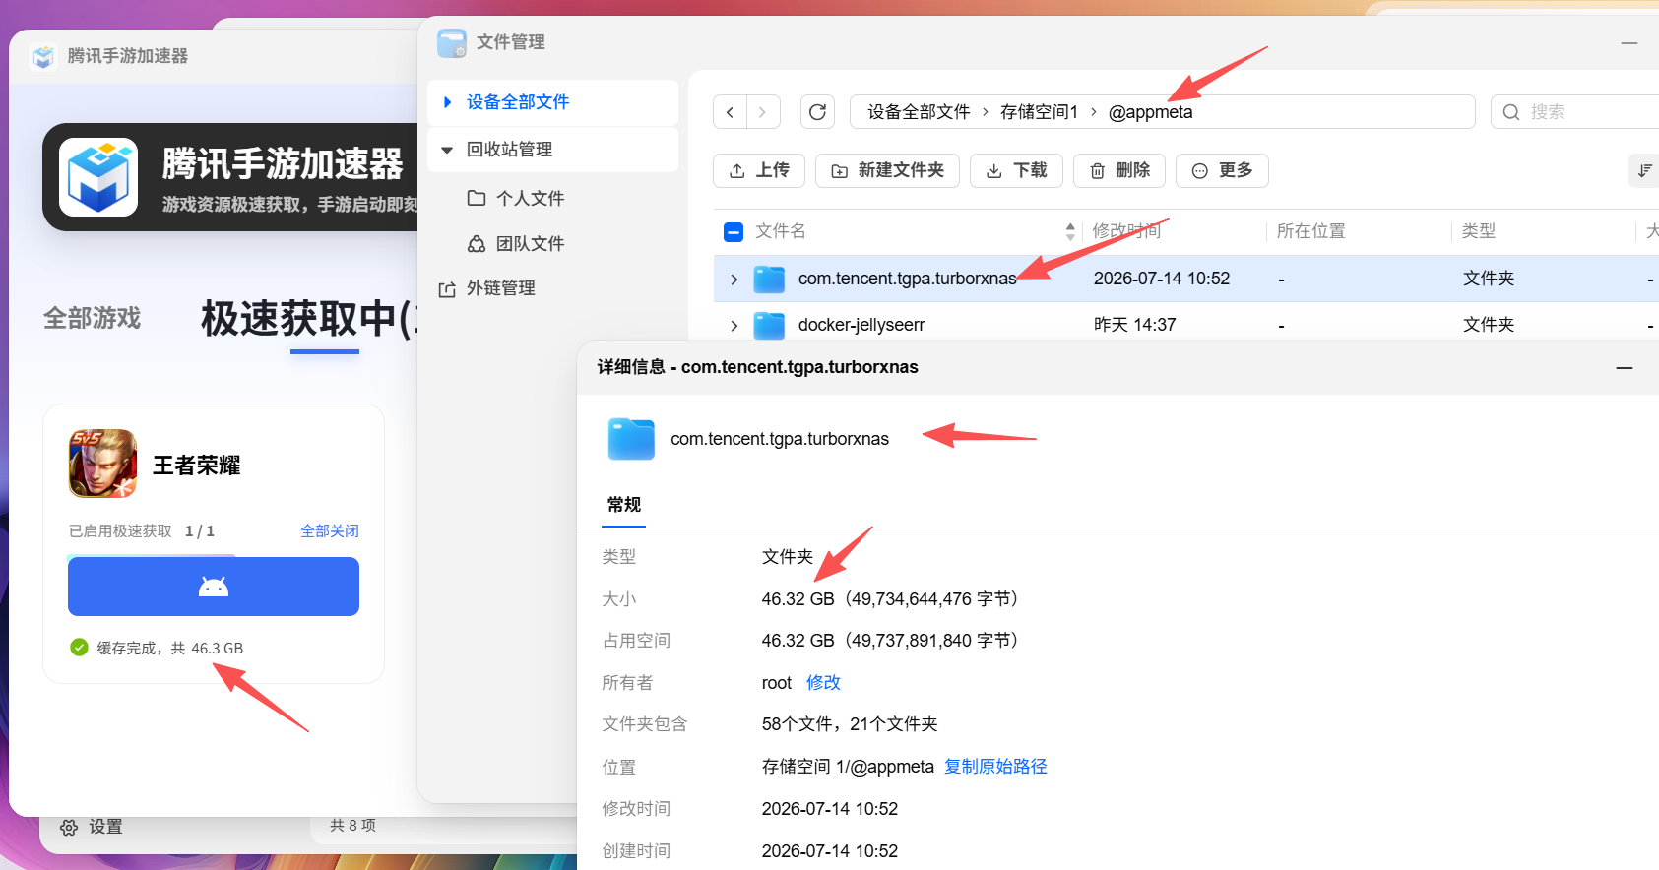Select the docker-jellyseerr file name
1659x870 pixels.
(x=861, y=325)
